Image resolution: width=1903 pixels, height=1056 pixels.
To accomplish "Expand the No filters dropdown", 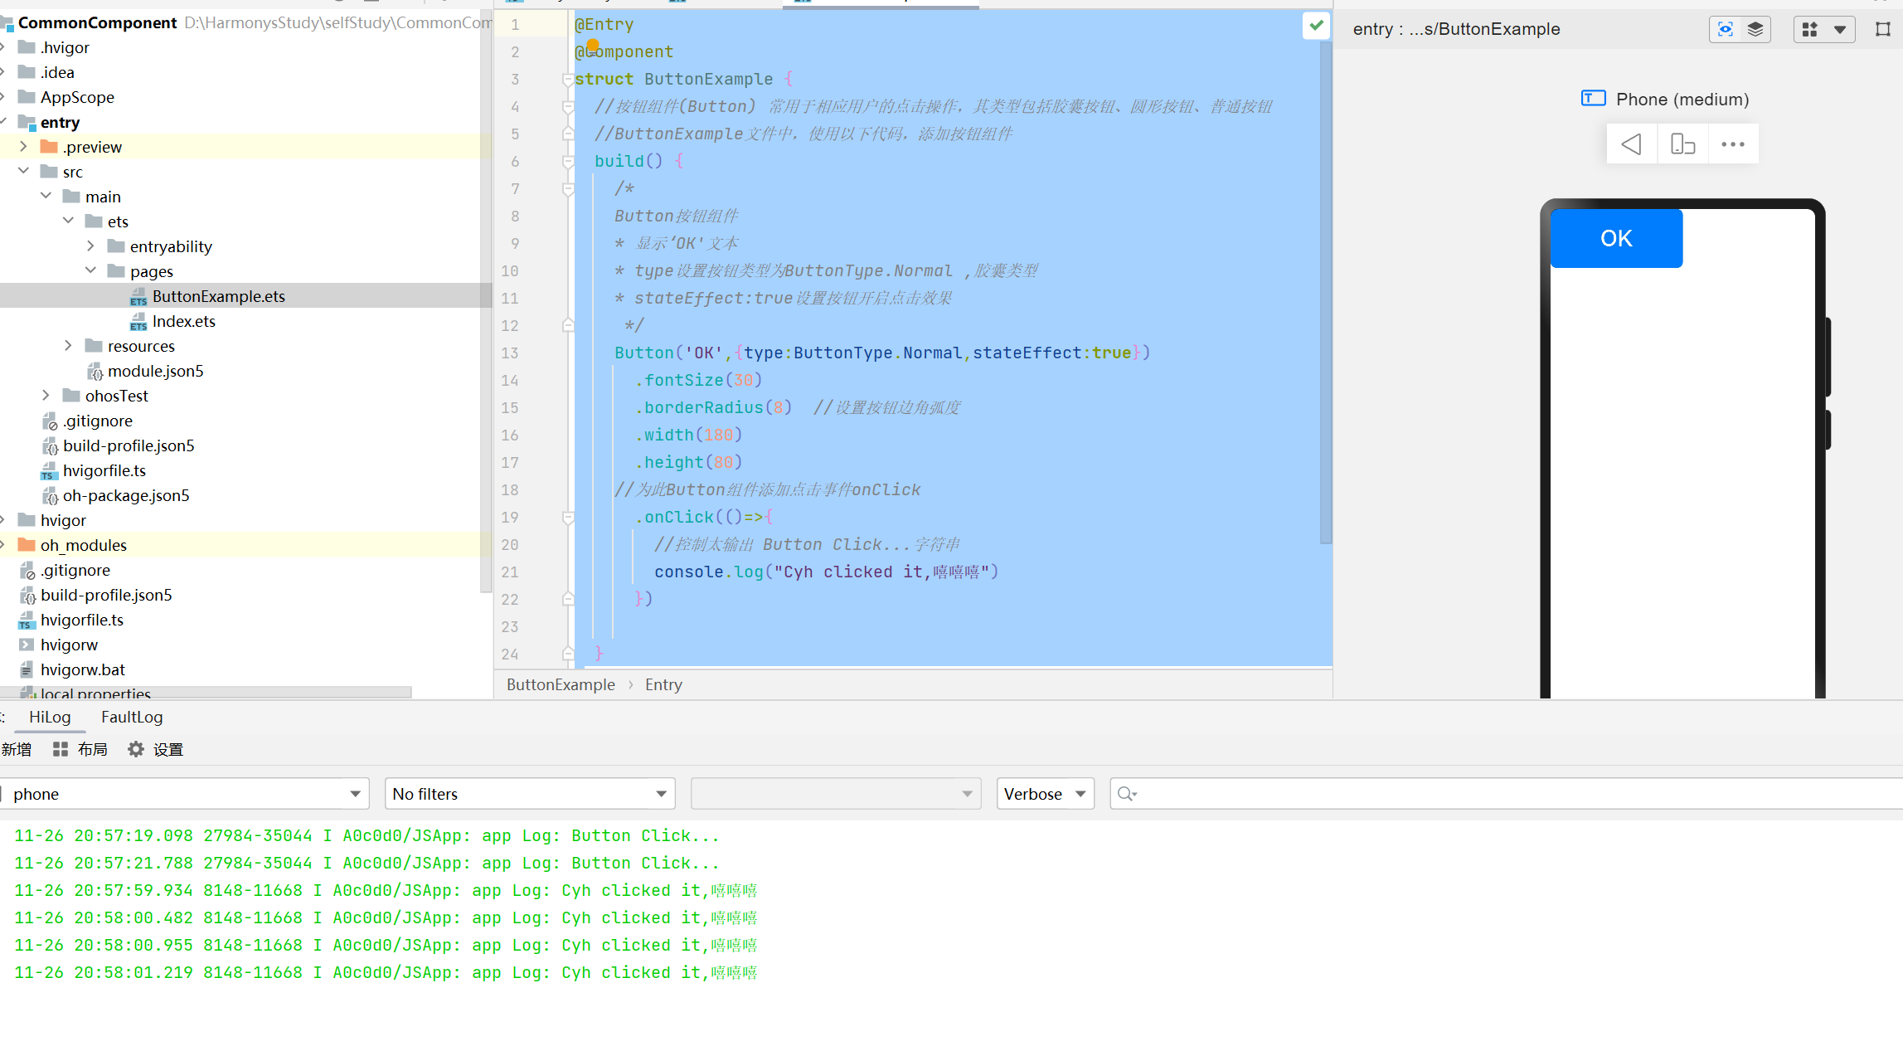I will 529,794.
